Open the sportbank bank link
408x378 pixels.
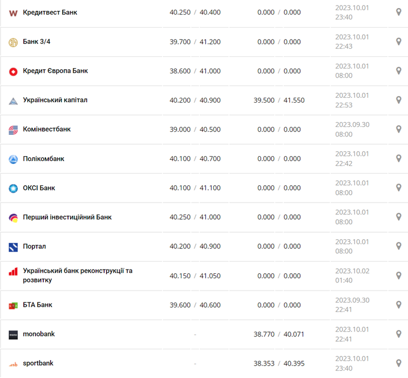click(x=38, y=363)
